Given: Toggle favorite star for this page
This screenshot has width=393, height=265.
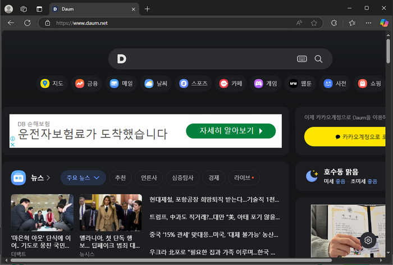Looking at the screenshot, I should coord(314,23).
